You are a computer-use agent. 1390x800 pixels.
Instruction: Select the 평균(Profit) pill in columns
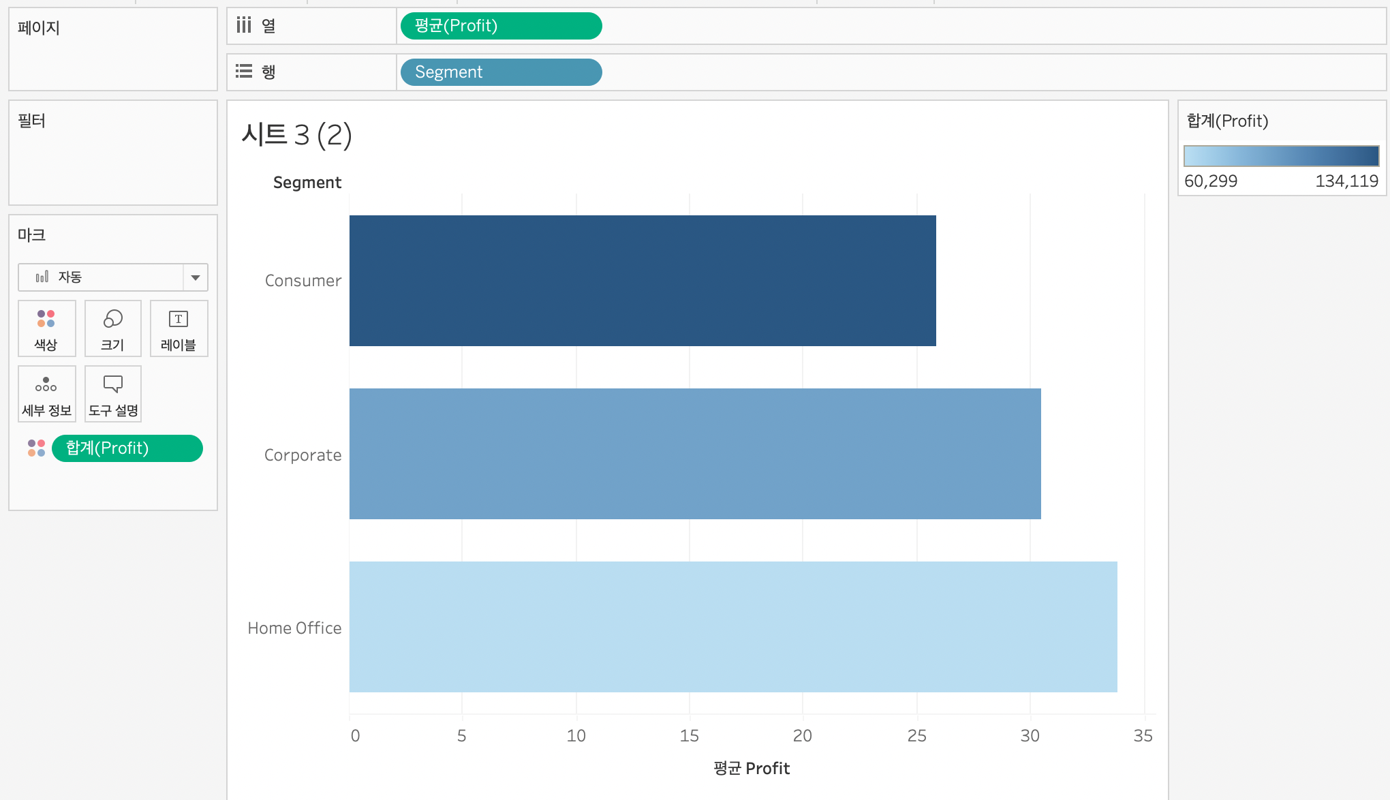click(501, 26)
